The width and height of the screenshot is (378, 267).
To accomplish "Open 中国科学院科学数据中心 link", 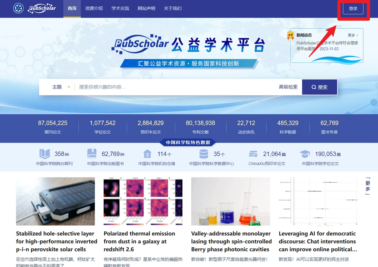I will pyautogui.click(x=212, y=164).
